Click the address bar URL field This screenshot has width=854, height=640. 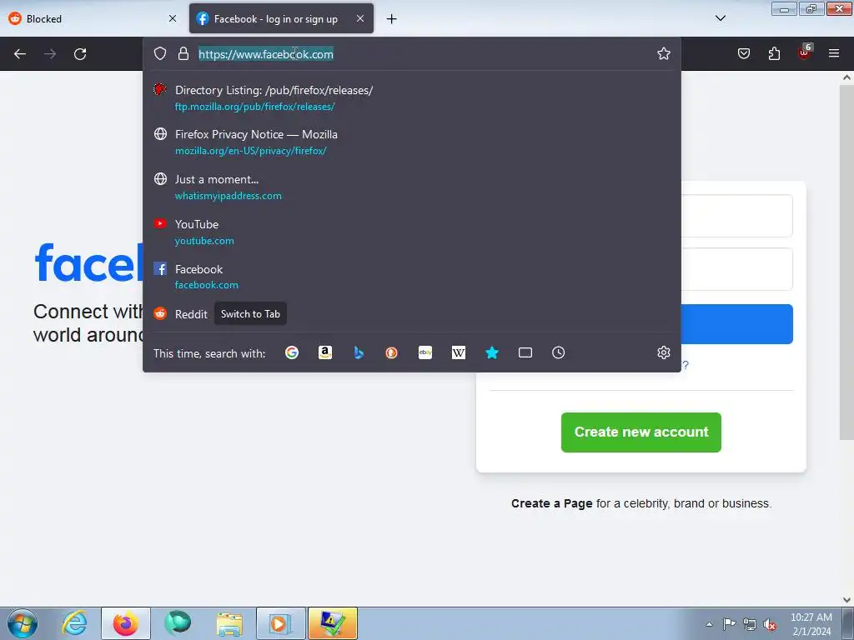click(x=423, y=54)
